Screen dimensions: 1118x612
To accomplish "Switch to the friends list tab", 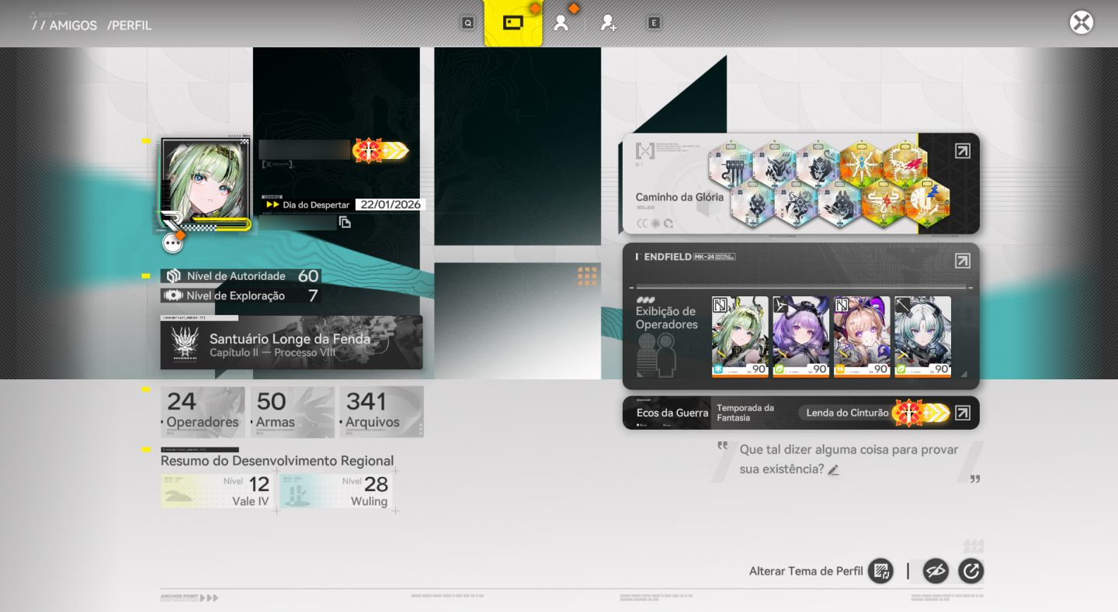I will pyautogui.click(x=561, y=23).
